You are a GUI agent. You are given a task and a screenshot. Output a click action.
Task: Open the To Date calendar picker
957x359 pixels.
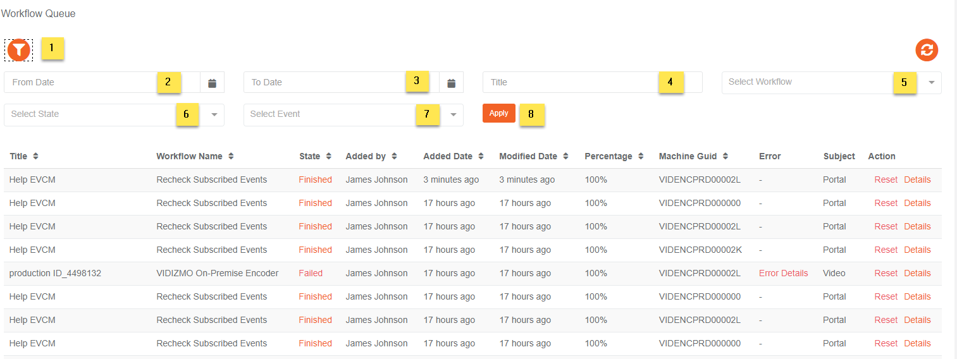coord(452,83)
